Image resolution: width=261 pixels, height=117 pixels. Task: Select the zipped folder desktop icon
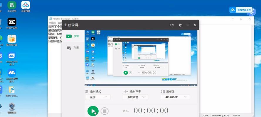pyautogui.click(x=12, y=91)
